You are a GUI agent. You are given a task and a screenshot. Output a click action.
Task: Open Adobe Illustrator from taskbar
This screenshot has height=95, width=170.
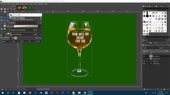click(x=57, y=93)
